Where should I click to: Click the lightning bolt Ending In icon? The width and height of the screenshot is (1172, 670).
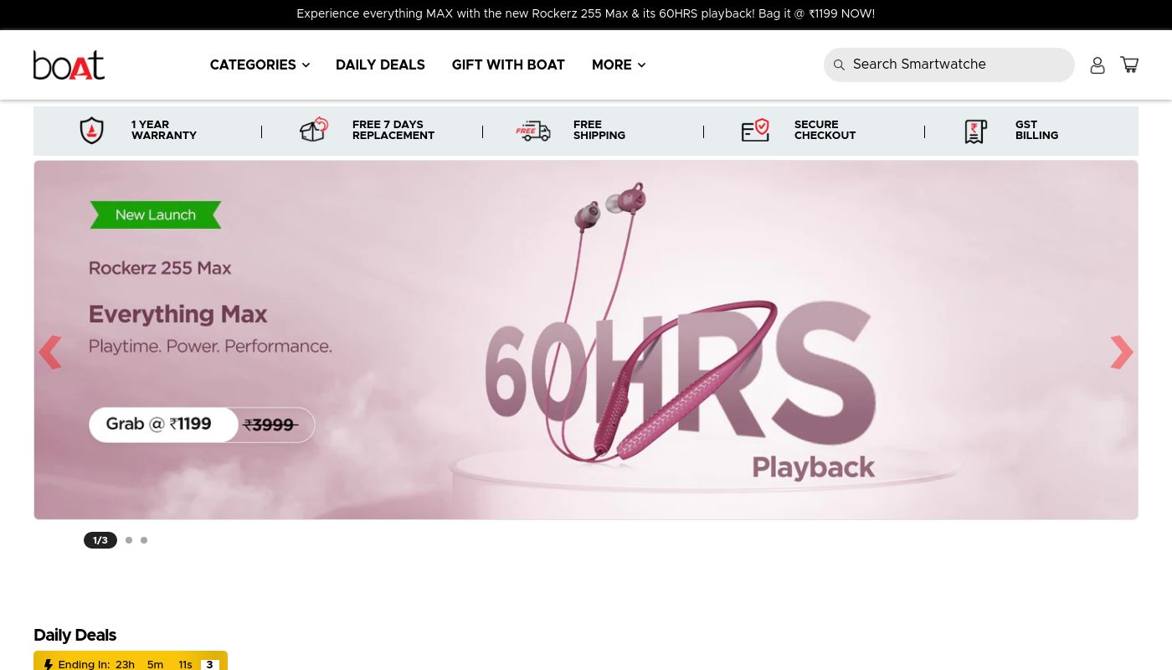click(x=49, y=665)
